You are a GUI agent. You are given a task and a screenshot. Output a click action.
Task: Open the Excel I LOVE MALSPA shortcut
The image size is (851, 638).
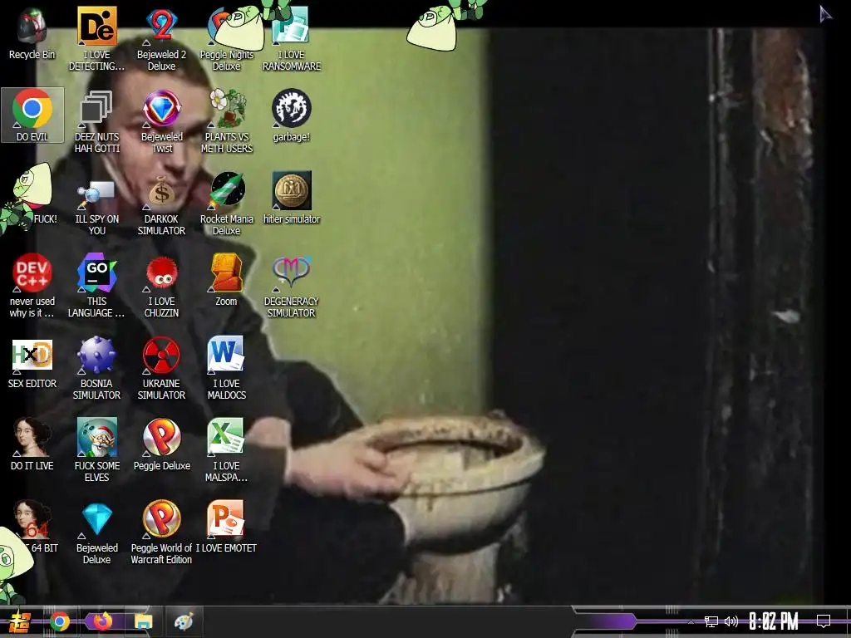click(x=226, y=450)
